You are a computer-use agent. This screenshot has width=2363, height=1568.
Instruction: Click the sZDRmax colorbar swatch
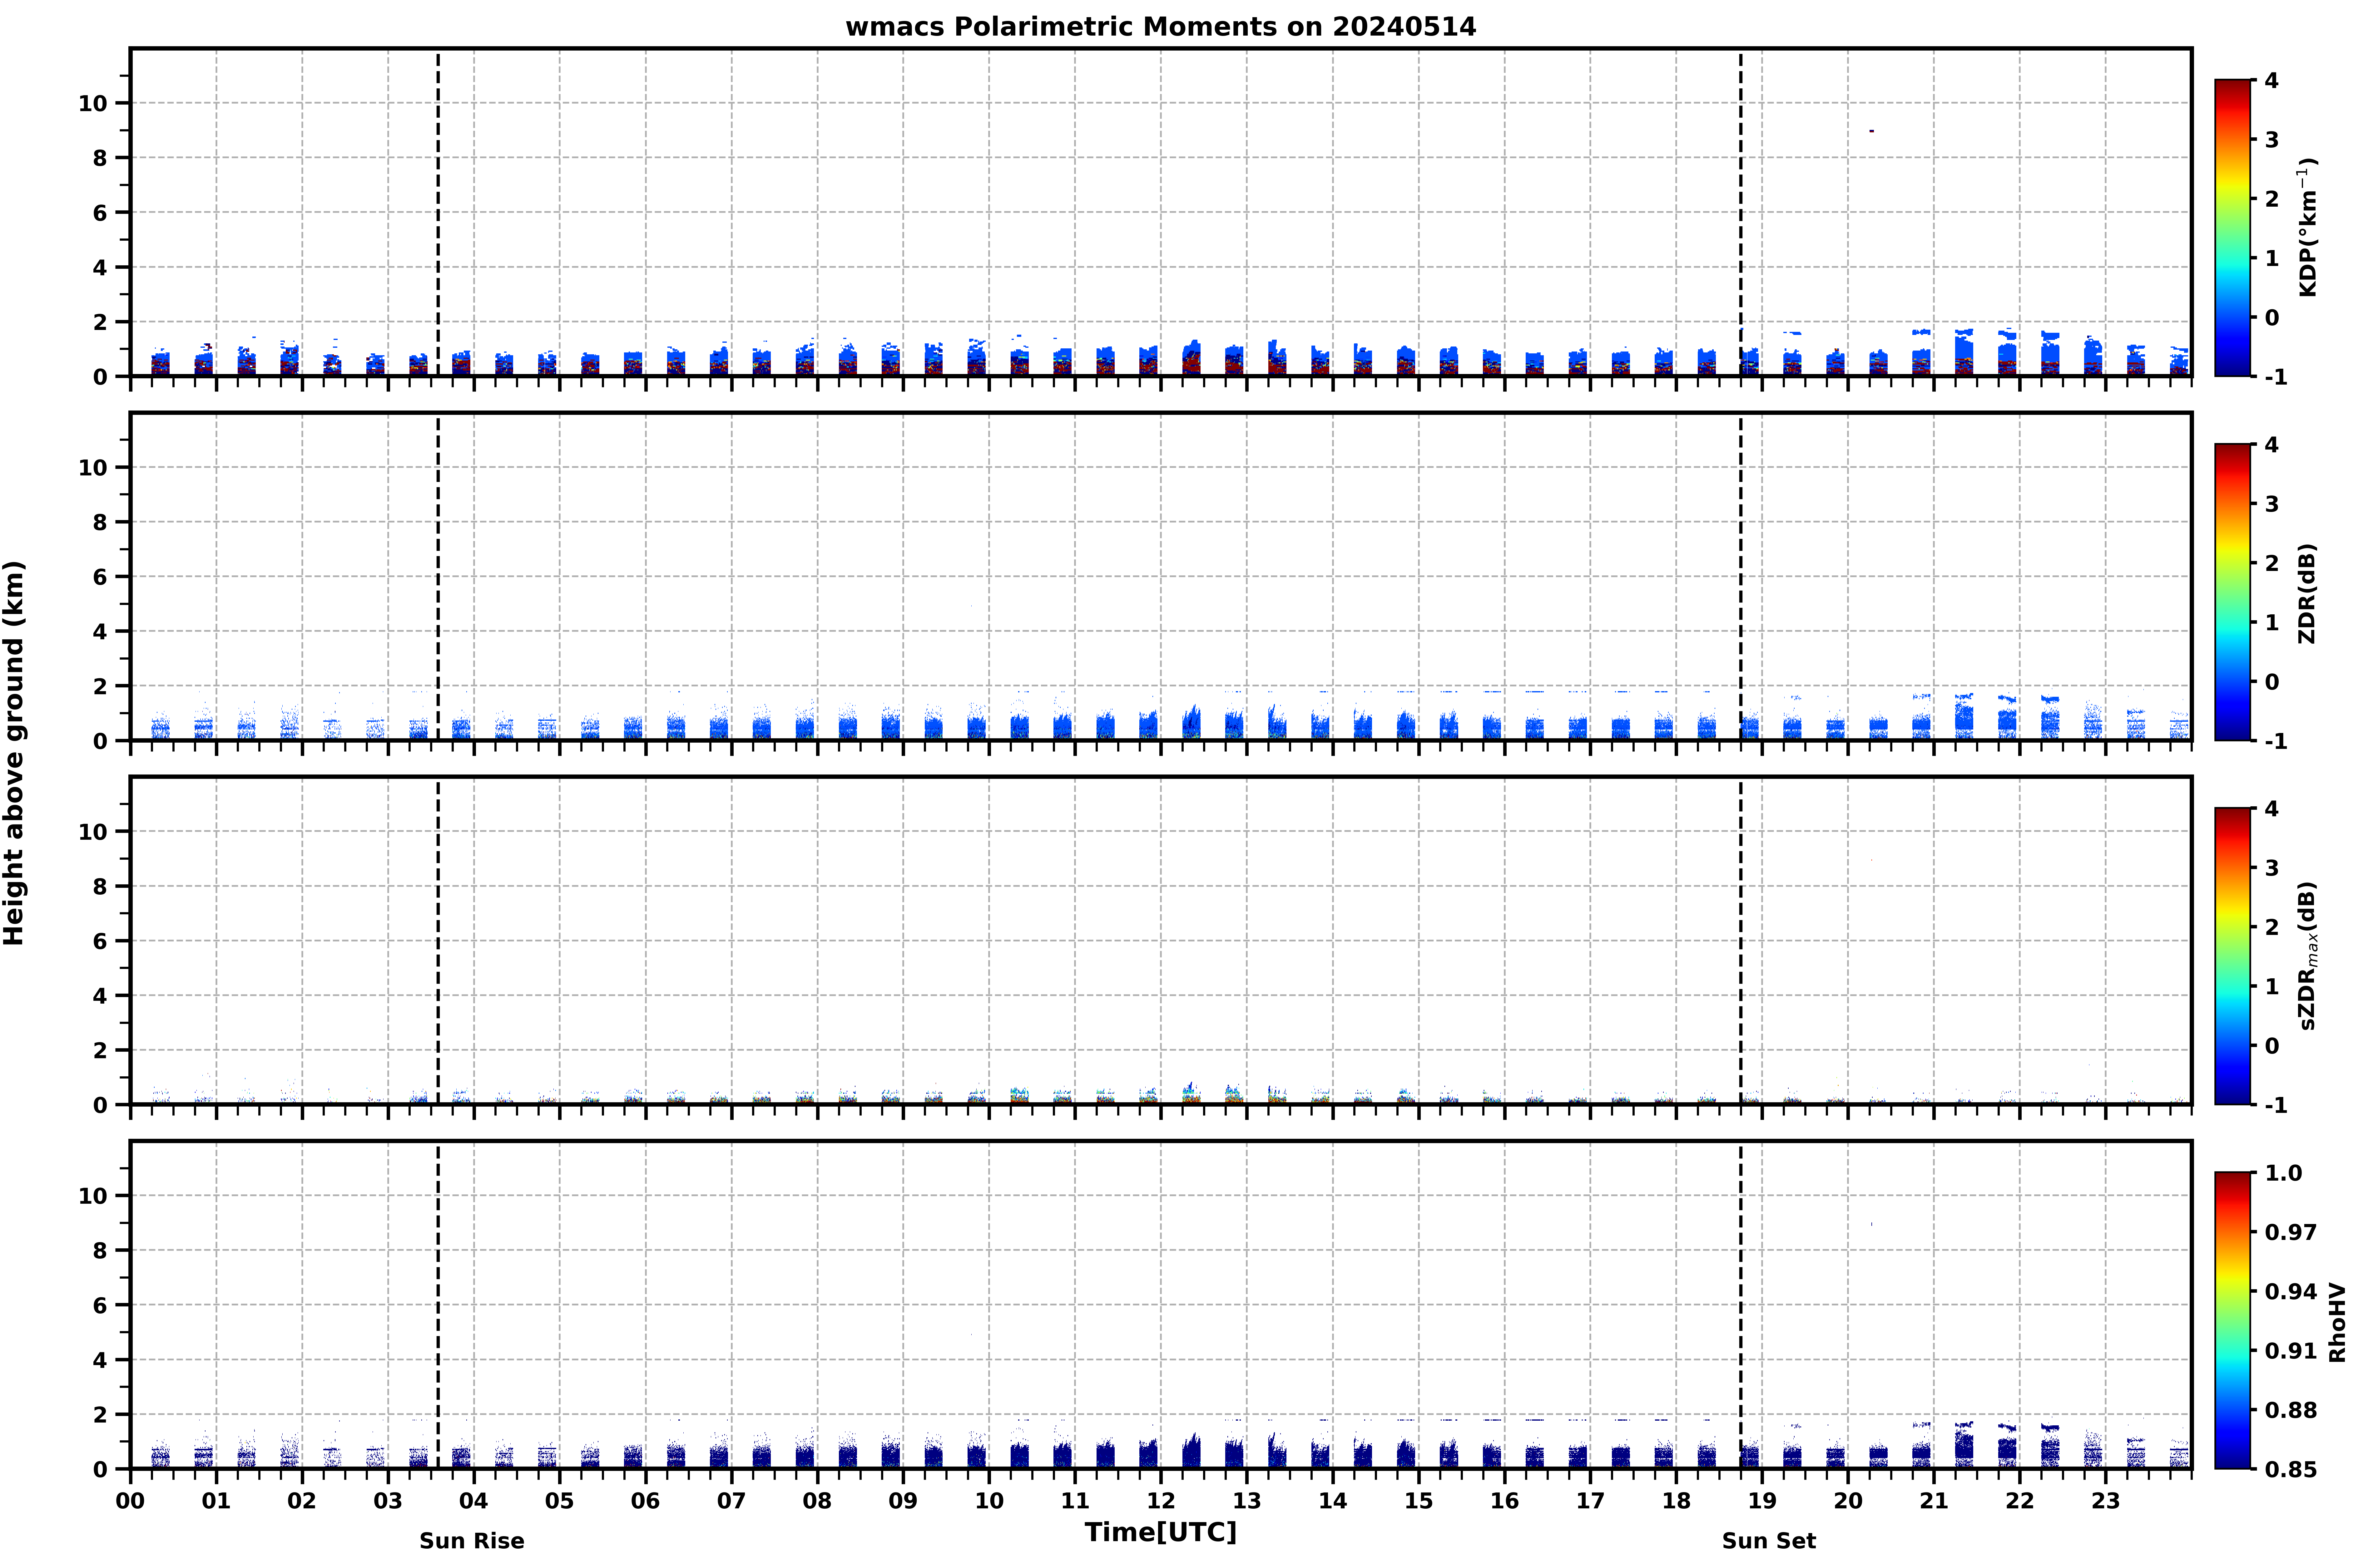point(2232,956)
